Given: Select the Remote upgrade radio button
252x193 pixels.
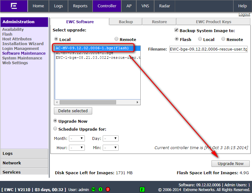Looking at the screenshot, I should [x=116, y=39].
